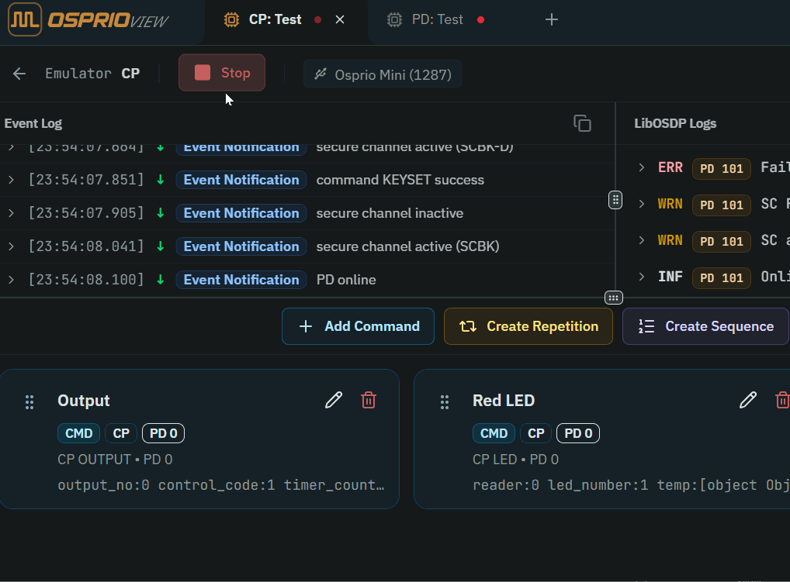The width and height of the screenshot is (790, 582).
Task: Click the down arrow icon at 23:54:07.851
Action: 160,180
